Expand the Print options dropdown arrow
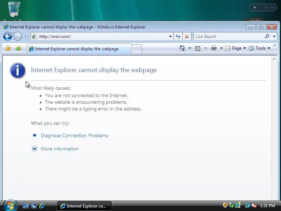This screenshot has height=211, width=281. point(221,48)
